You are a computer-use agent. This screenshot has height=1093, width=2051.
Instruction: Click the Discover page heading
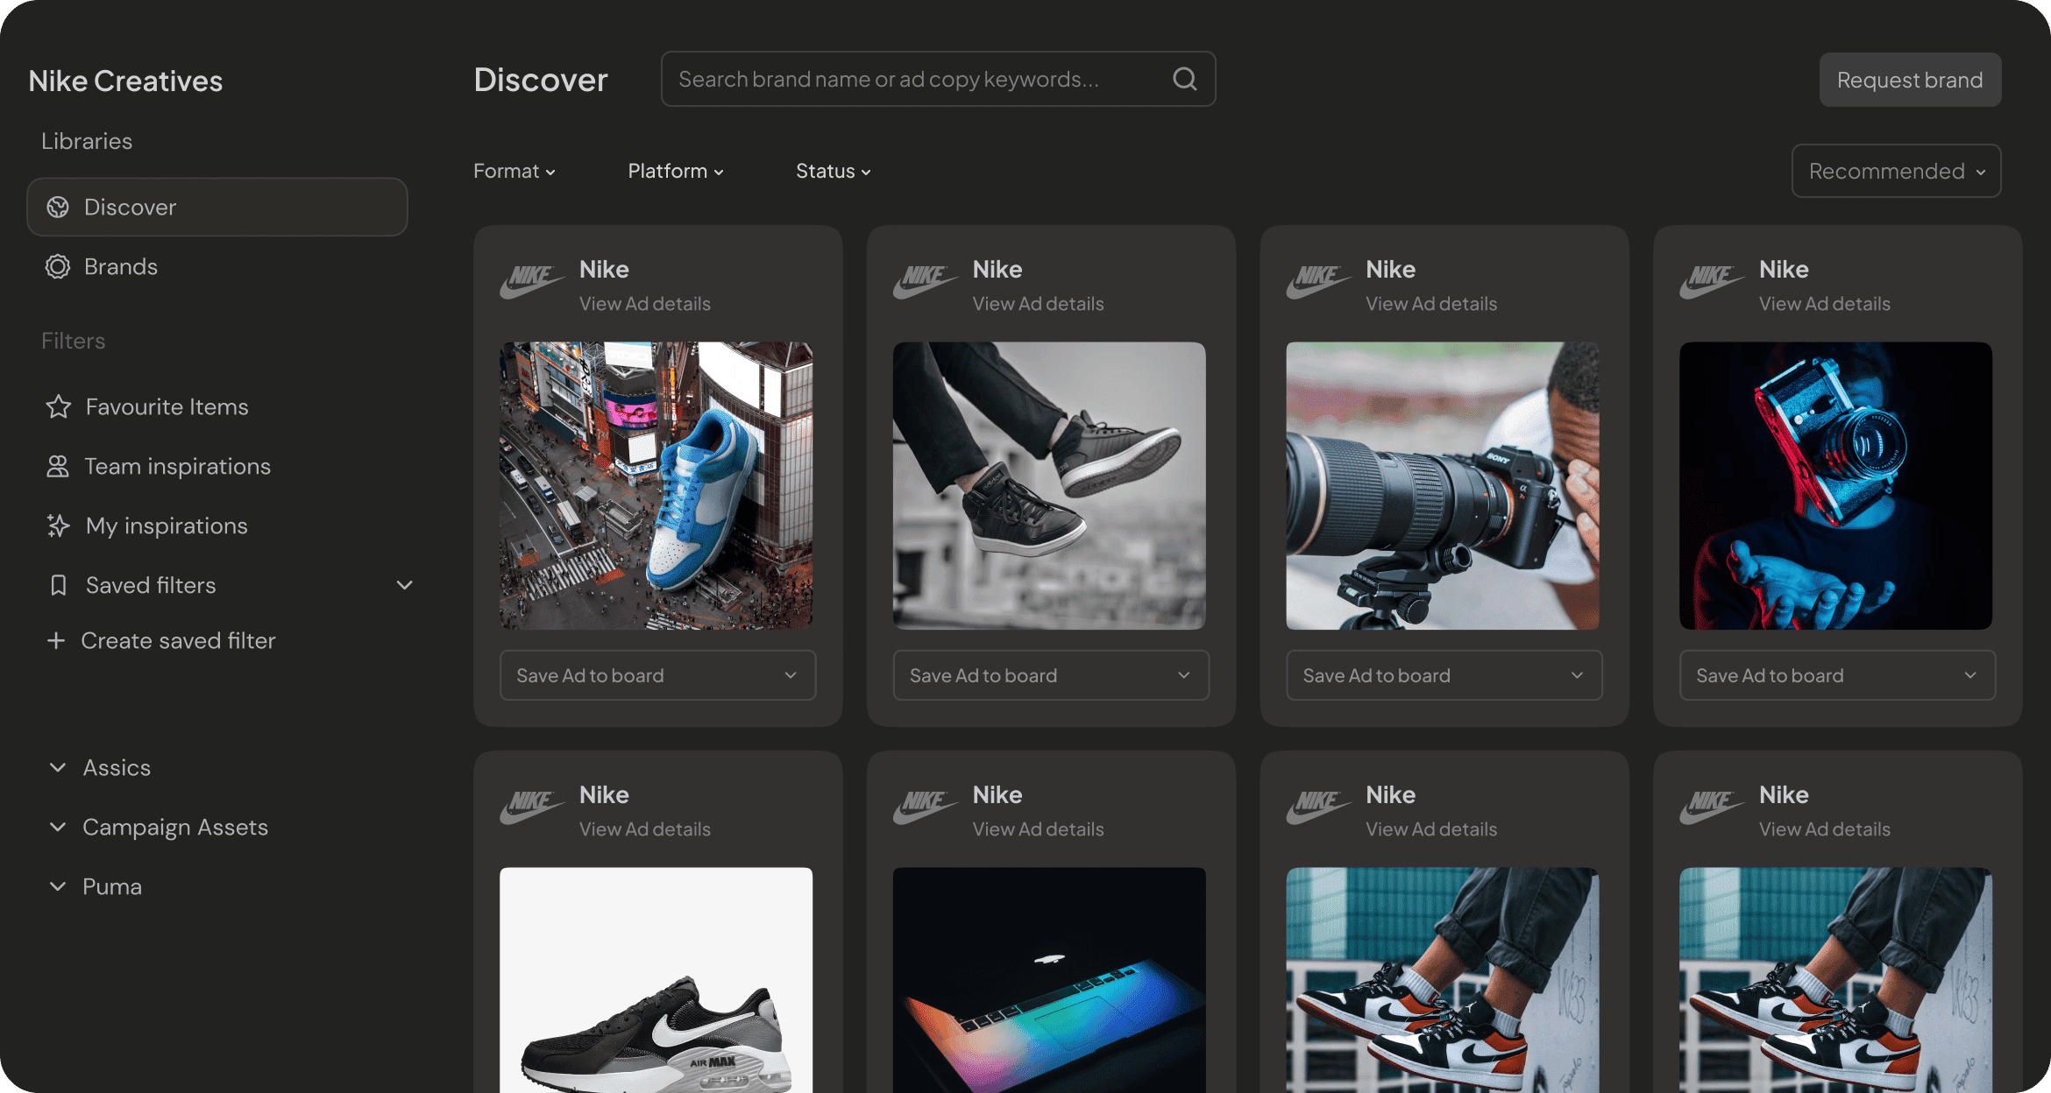540,80
